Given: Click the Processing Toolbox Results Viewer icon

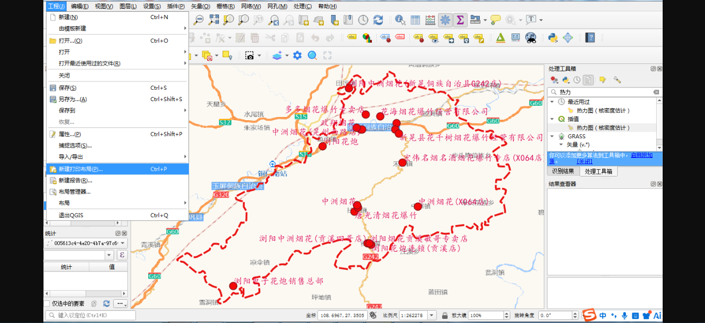Looking at the screenshot, I should click(588, 80).
